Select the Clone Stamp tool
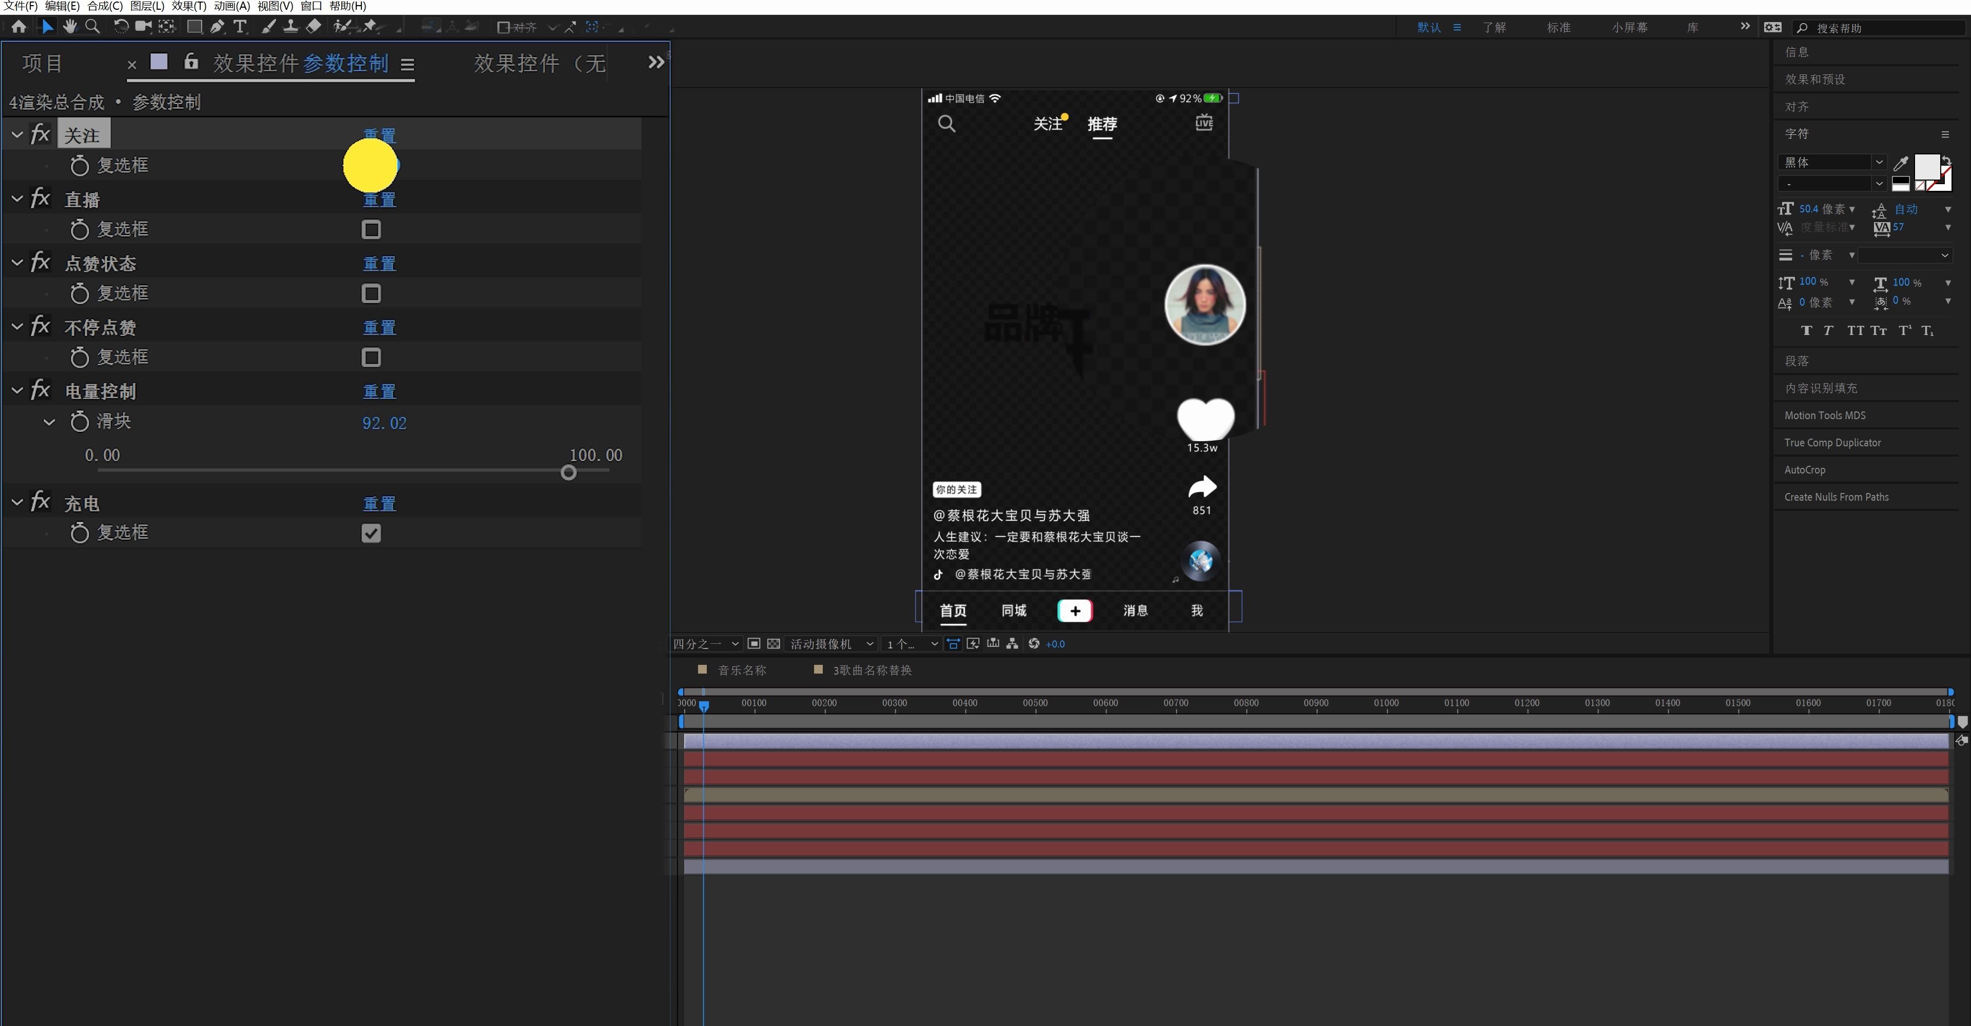The width and height of the screenshot is (1971, 1026). [291, 27]
